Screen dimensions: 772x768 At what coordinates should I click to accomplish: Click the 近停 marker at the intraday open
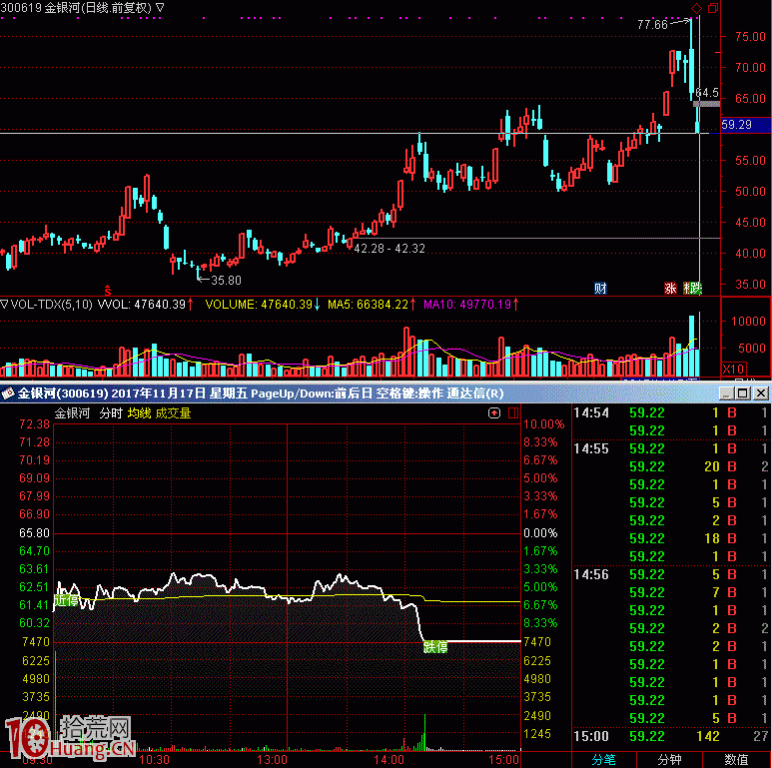coord(66,600)
